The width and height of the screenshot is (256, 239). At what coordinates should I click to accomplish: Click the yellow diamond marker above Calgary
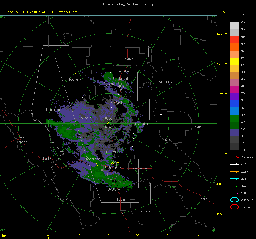point(112,164)
